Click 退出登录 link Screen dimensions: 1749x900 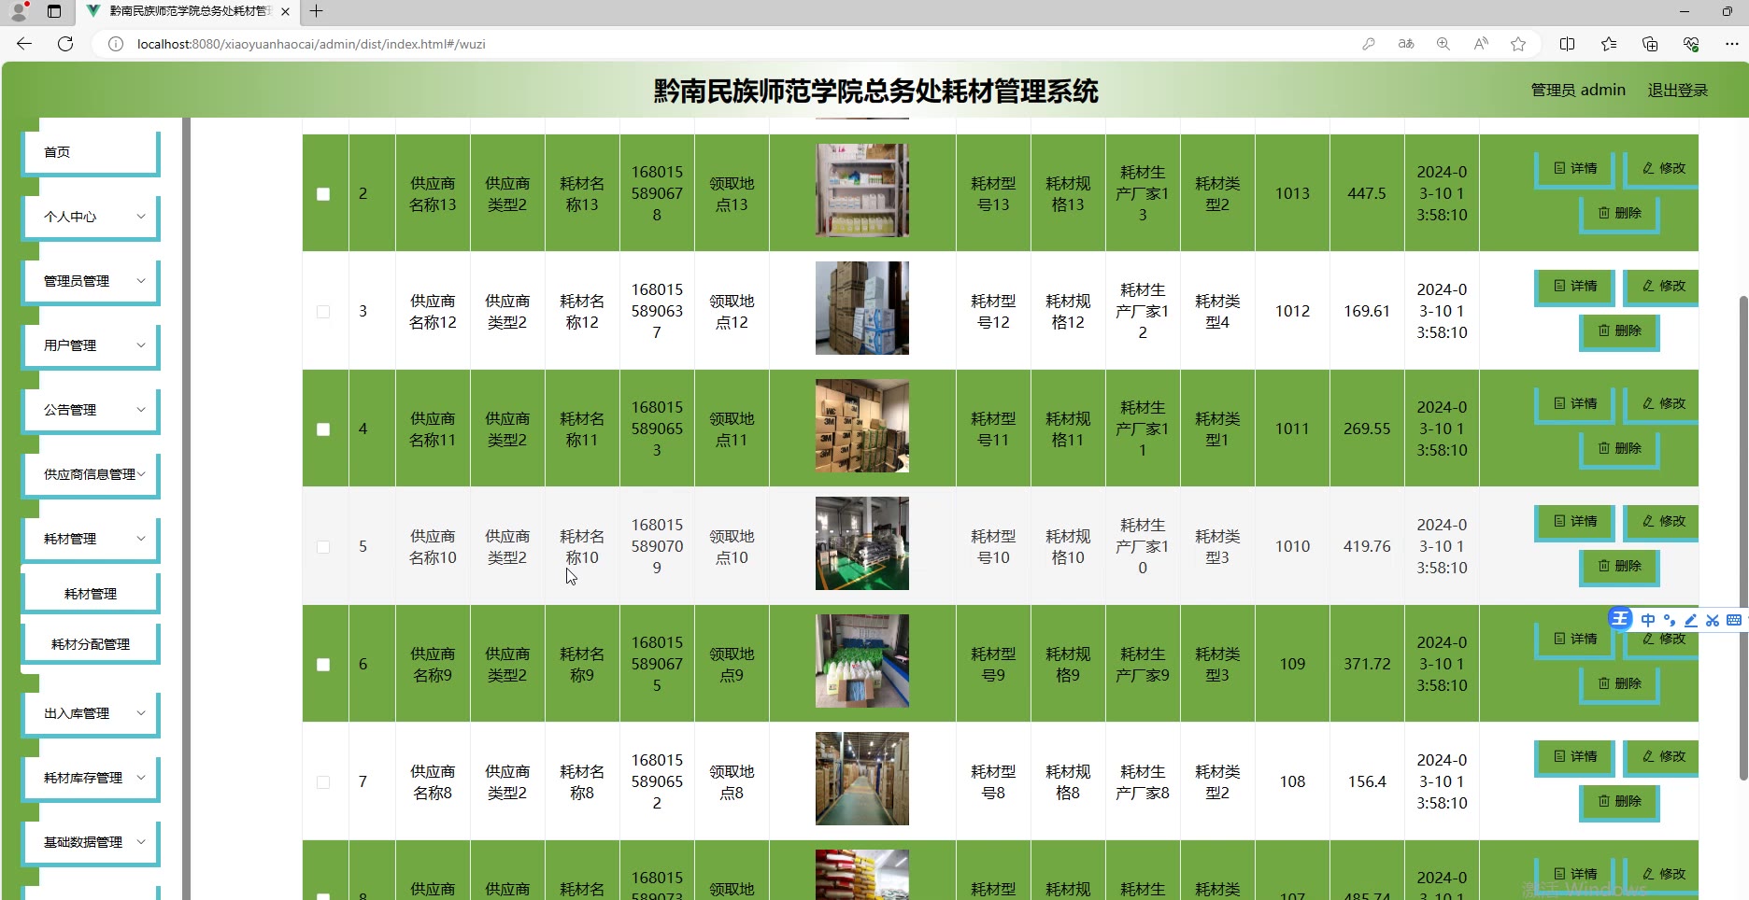(1677, 91)
